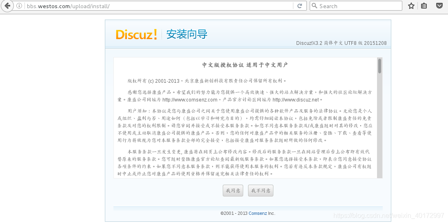Click the paragraph starting with 本服务条款一旦发生变更
This screenshot has height=223, width=448.
point(245,163)
